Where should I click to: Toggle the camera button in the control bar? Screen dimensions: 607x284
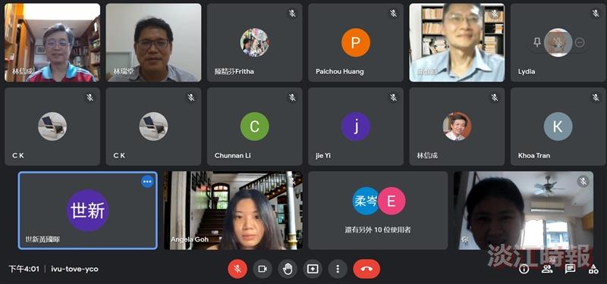(x=263, y=269)
